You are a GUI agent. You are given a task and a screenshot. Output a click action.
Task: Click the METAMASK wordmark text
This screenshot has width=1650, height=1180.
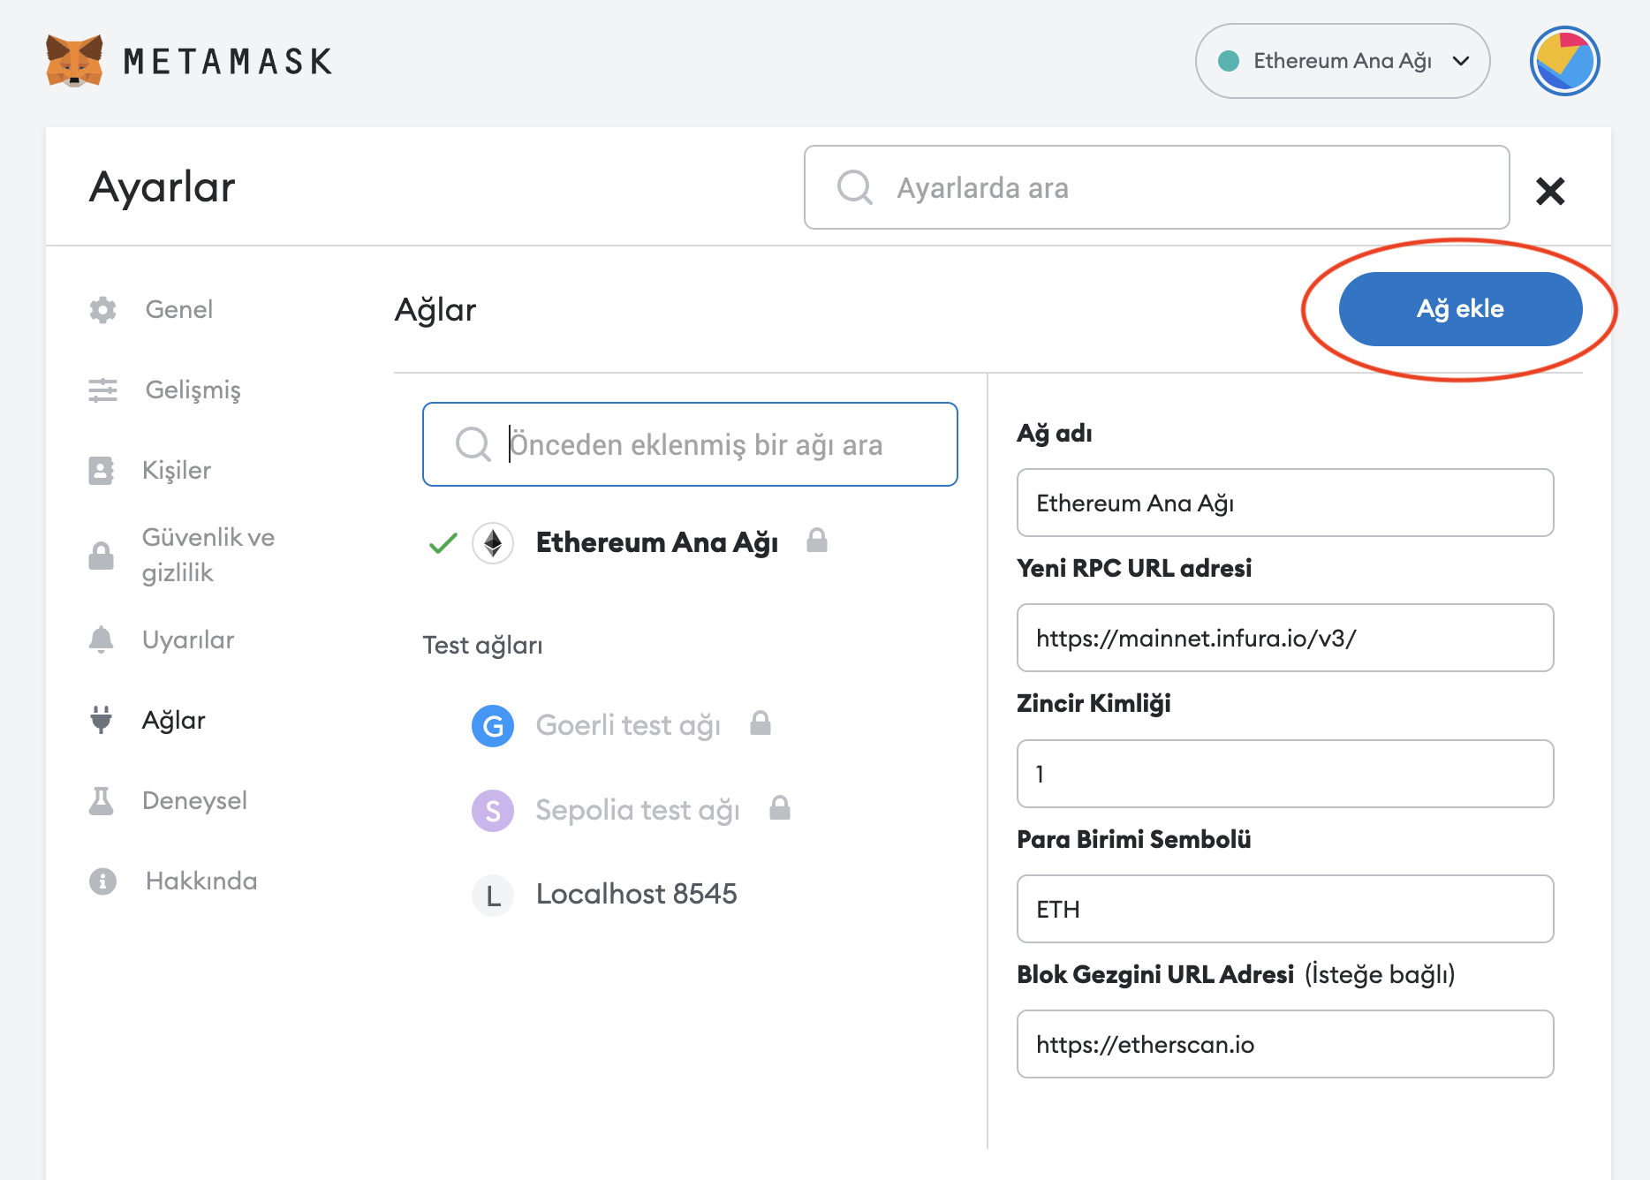click(x=228, y=61)
